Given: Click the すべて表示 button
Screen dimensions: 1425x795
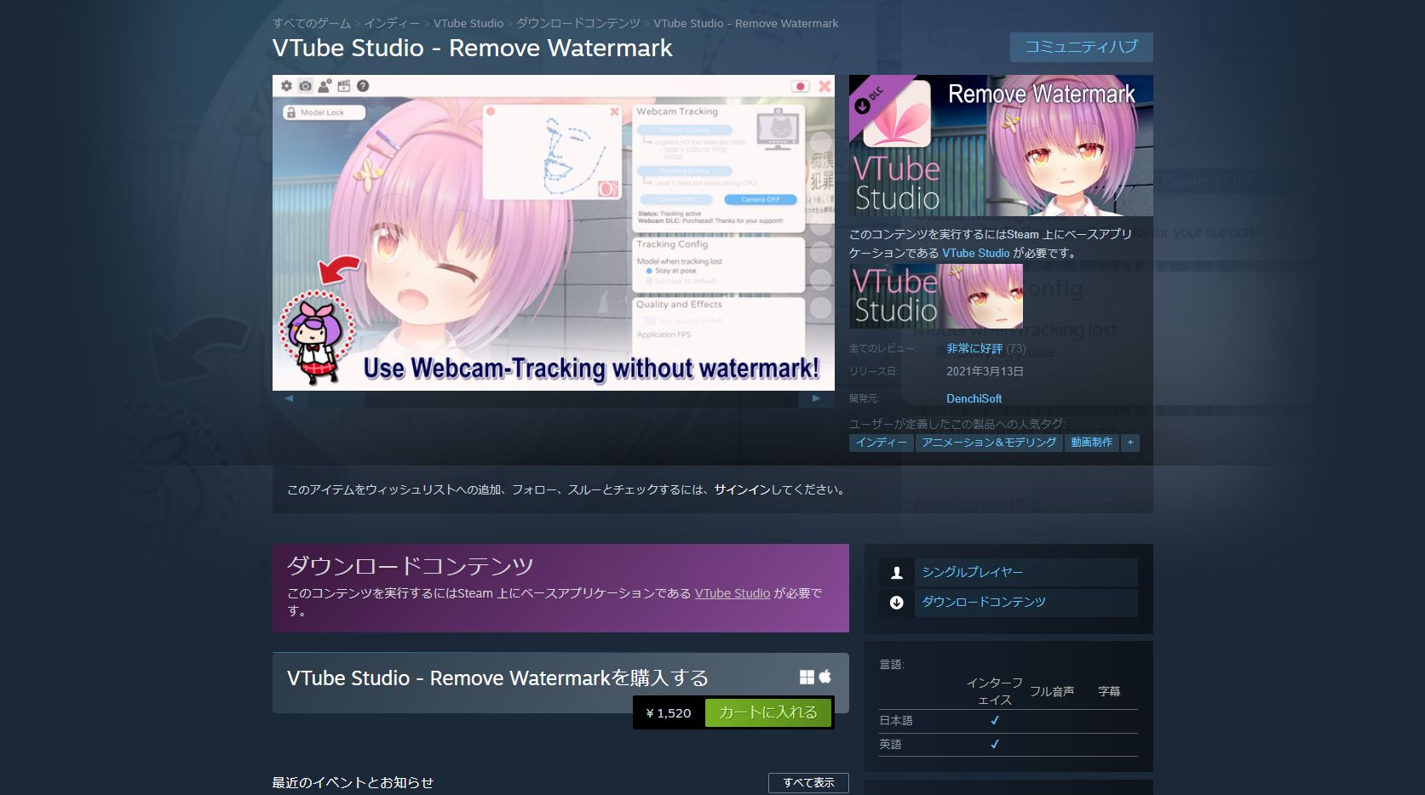Looking at the screenshot, I should pyautogui.click(x=809, y=782).
